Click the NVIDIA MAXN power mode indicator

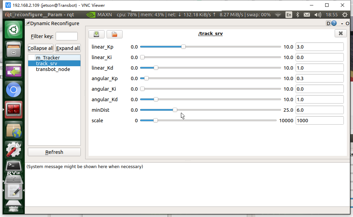[x=99, y=15]
